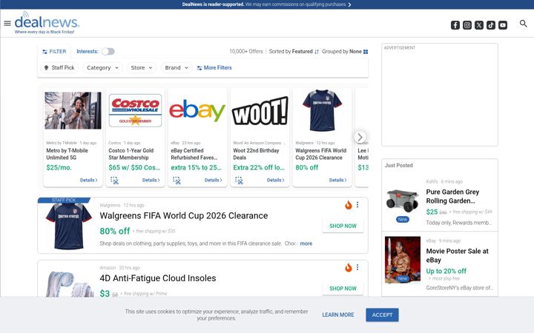Click the grouped-by grid icon
This screenshot has height=333, width=534.
(x=366, y=52)
